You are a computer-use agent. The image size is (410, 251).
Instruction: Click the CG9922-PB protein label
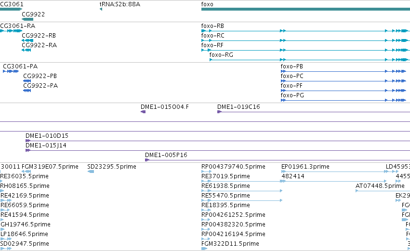(x=40, y=76)
